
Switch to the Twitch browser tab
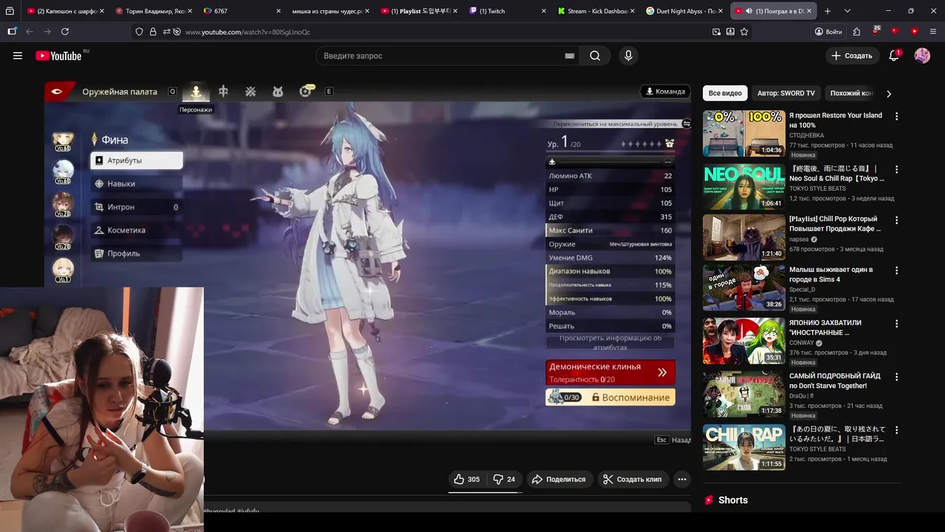pyautogui.click(x=506, y=11)
